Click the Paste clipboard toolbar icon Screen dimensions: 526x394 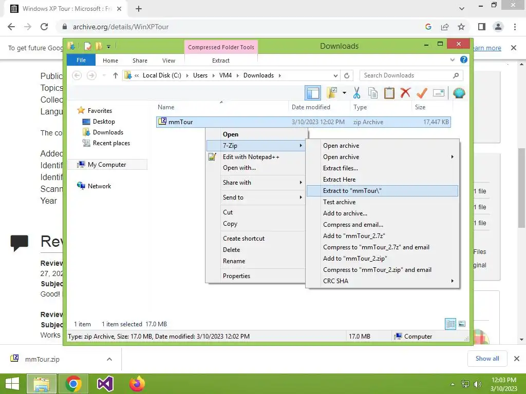pos(389,93)
